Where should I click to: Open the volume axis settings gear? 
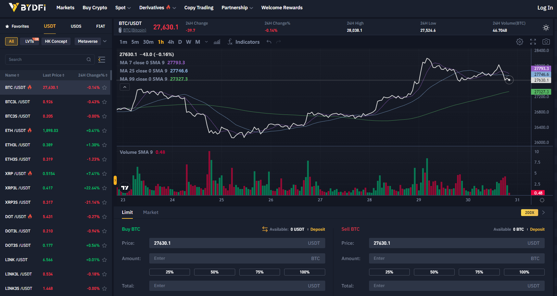tap(542, 200)
